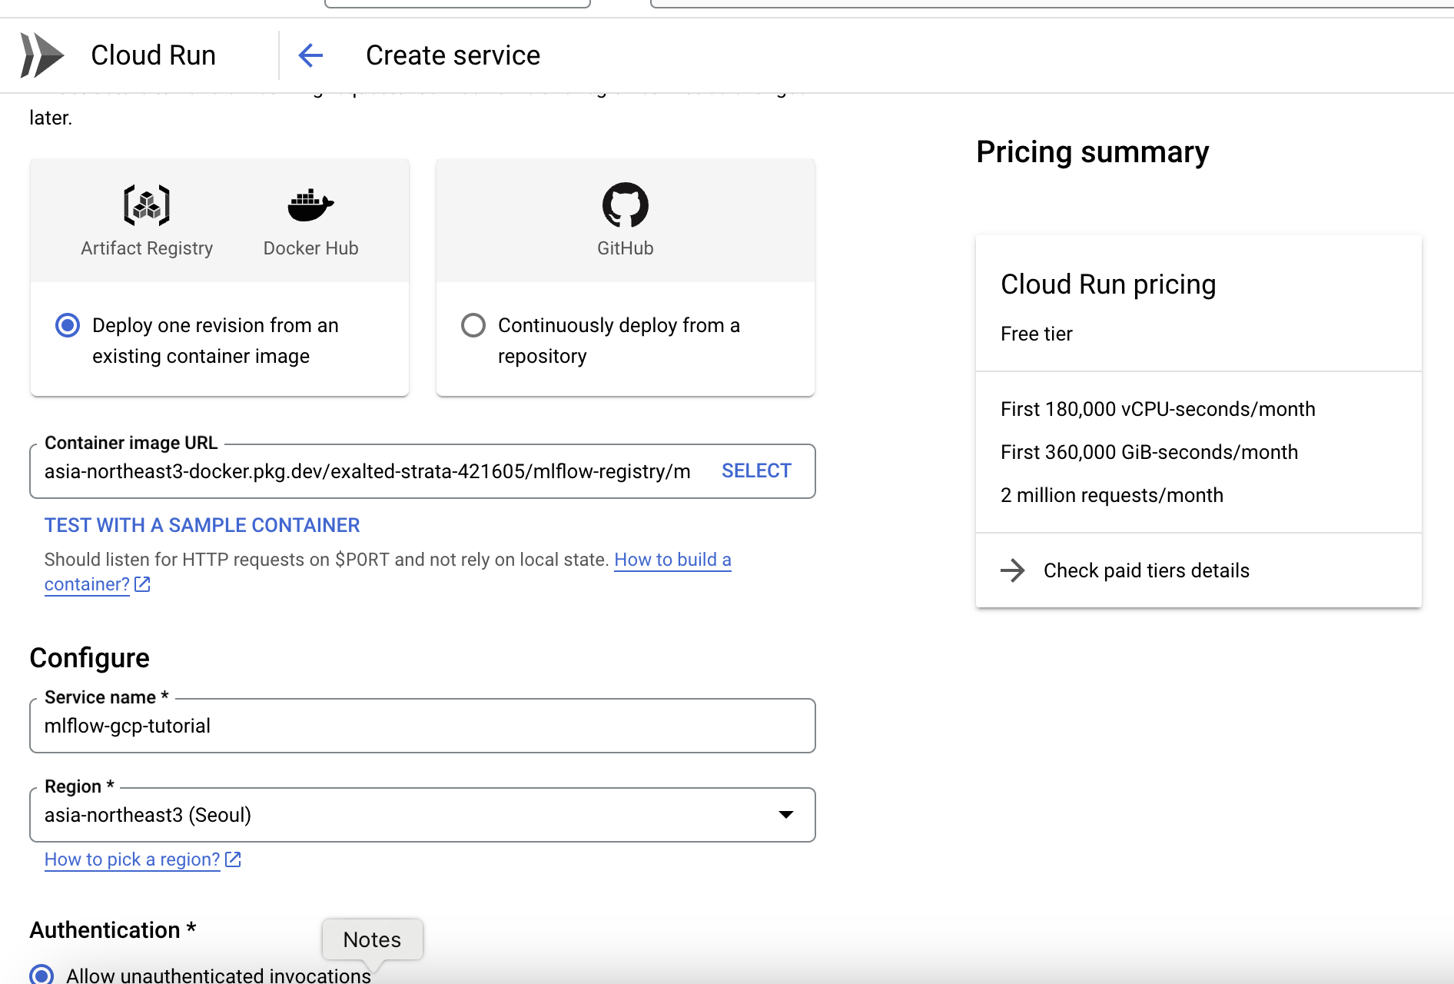Click the arrow beside Check paid tiers
Image resolution: width=1454 pixels, height=984 pixels.
tap(1013, 570)
